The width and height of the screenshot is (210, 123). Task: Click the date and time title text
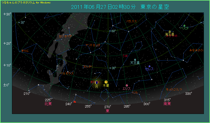pyautogui.click(x=120, y=7)
